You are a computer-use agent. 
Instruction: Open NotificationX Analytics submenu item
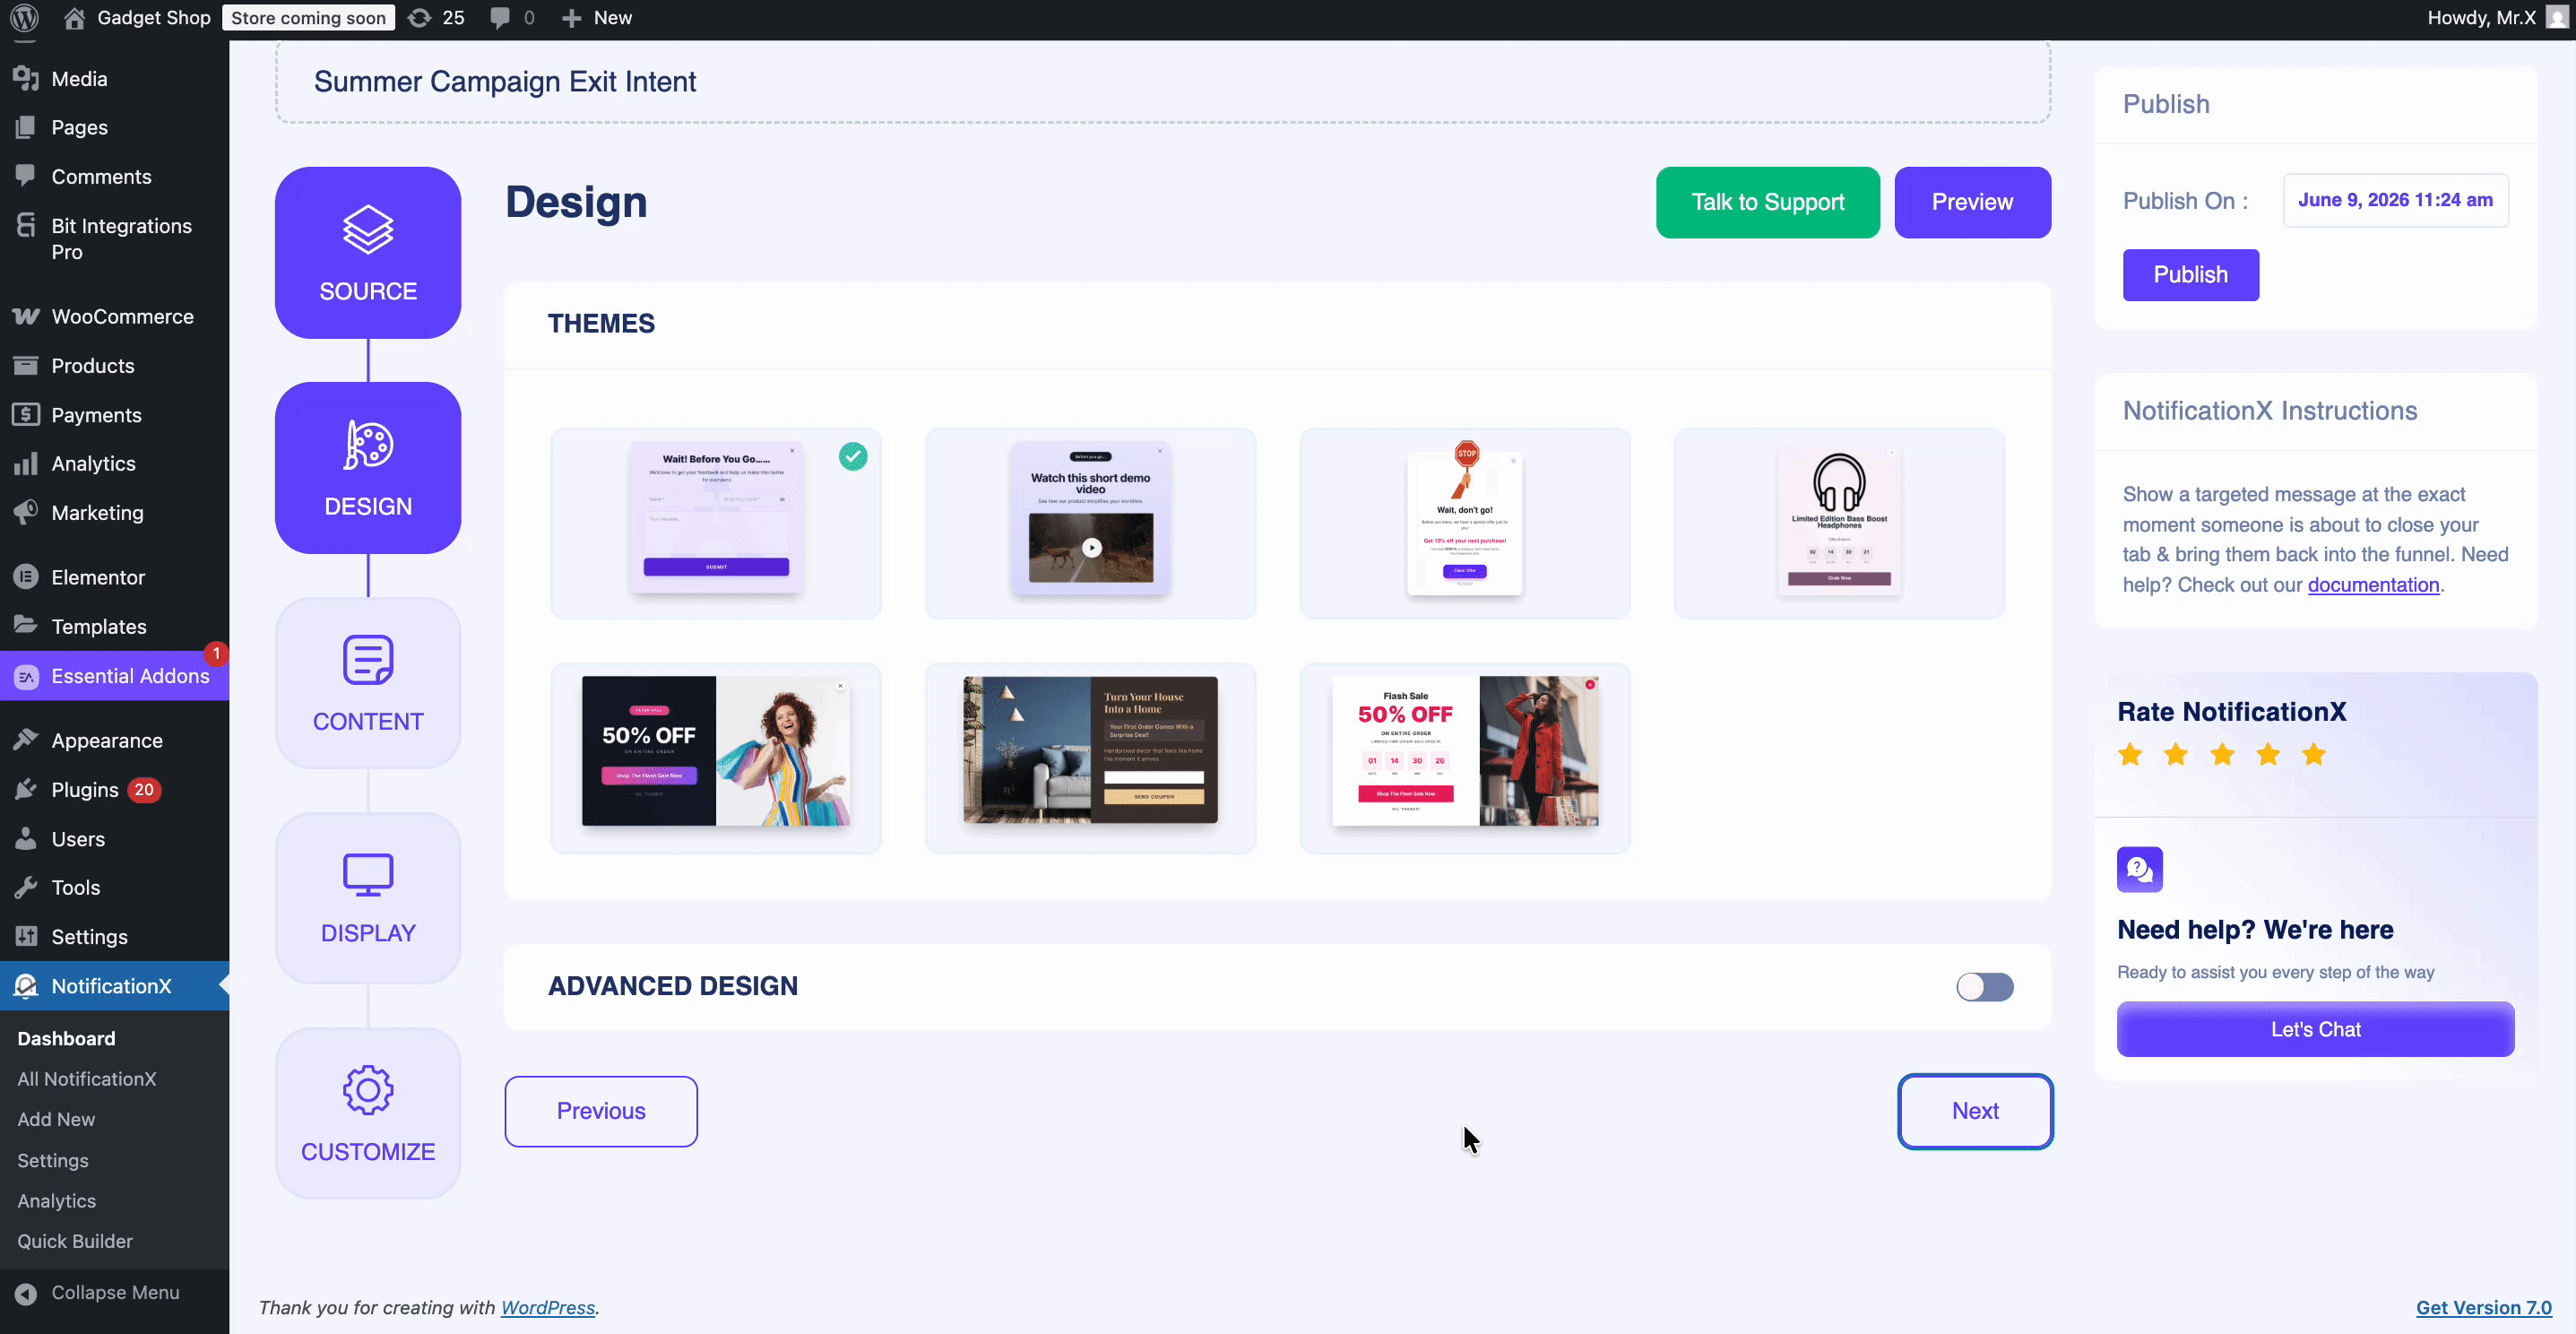57,1200
